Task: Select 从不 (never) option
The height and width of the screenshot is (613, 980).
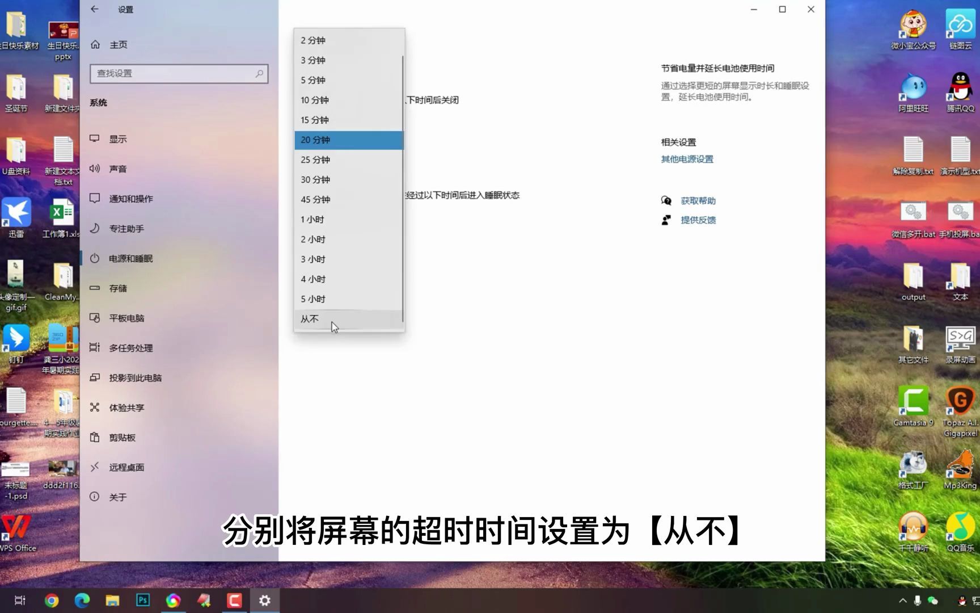Action: pos(348,319)
